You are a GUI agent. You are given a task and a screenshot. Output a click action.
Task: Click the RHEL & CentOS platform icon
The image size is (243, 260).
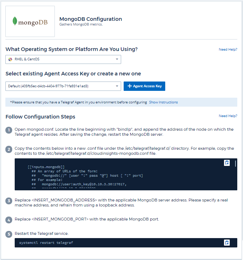[x=10, y=59]
